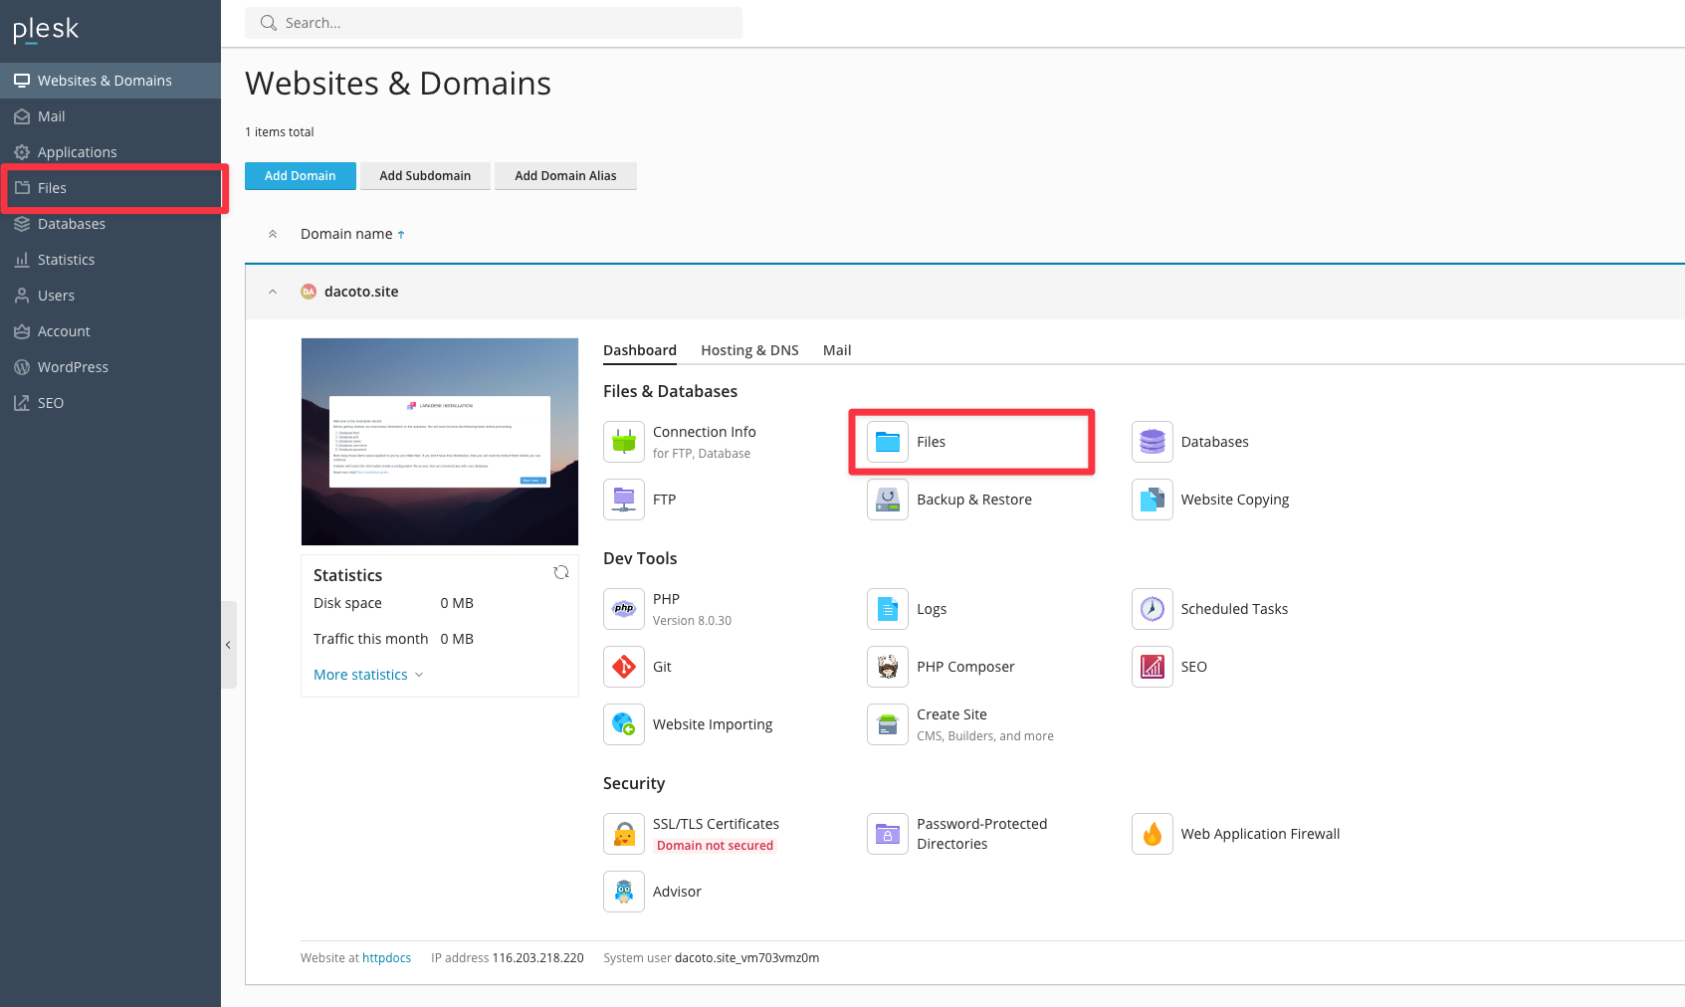The image size is (1685, 1007).
Task: Open the Git dev tool icon
Action: (x=624, y=667)
